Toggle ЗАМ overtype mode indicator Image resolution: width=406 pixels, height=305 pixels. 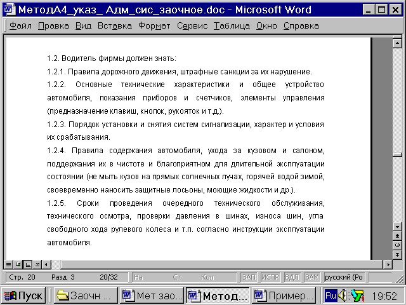click(312, 277)
